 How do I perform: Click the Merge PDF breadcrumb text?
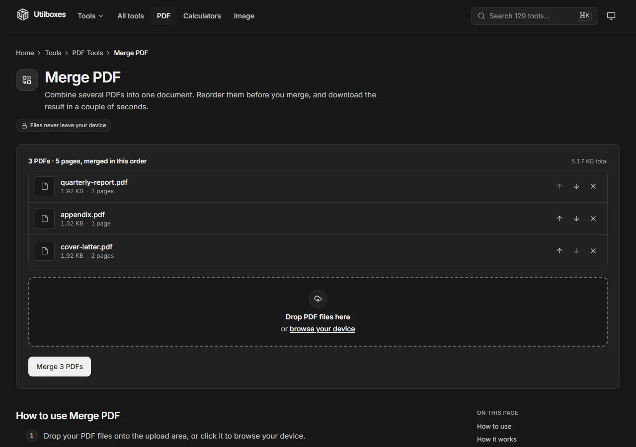[131, 53]
